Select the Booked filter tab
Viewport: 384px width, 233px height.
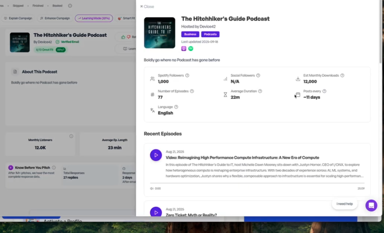click(57, 6)
